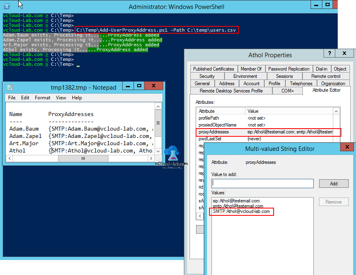356x275 pixels.
Task: Select the COM+ tab
Action: pos(287,90)
